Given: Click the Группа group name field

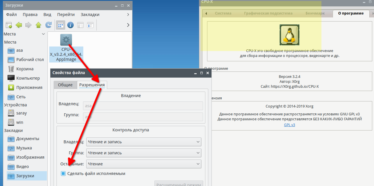Looking at the screenshot, I should coord(143,117).
